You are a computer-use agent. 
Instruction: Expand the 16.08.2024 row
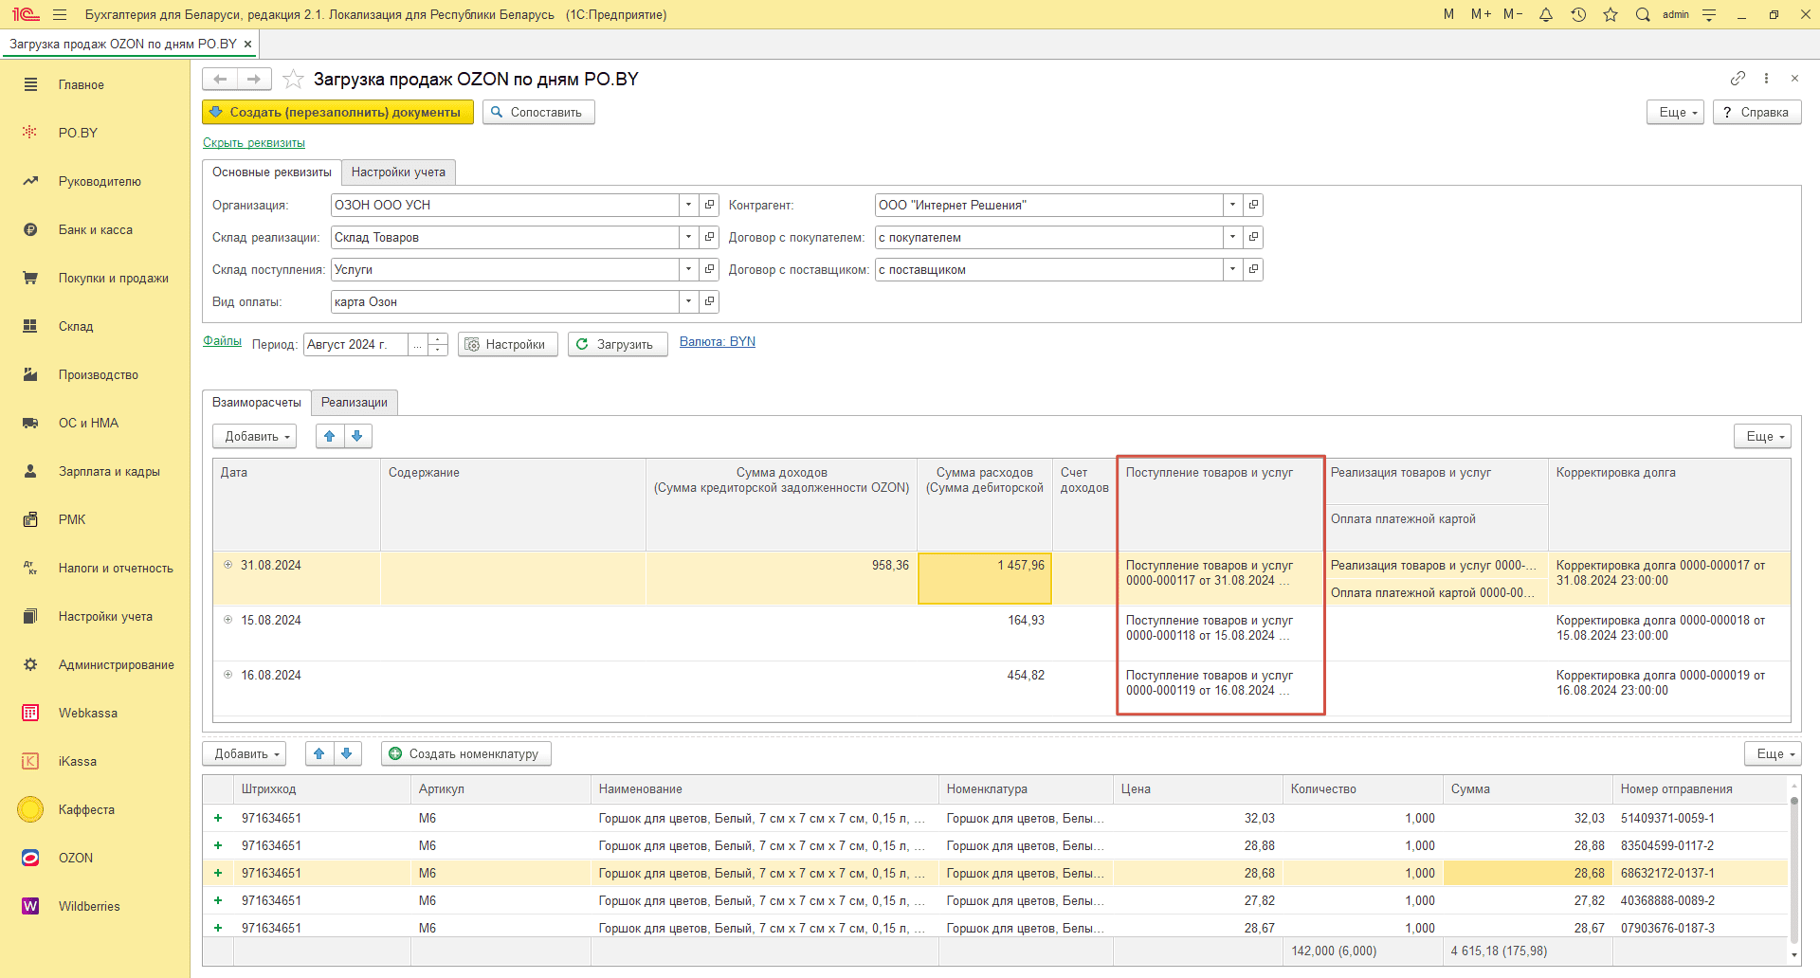tap(227, 675)
